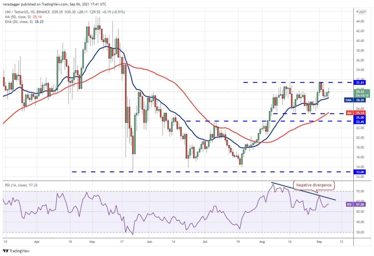Click the 40.00 price axis label
This screenshot has height=256, width=374.
360,41
